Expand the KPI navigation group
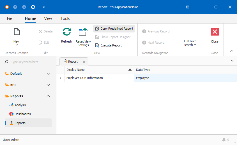Viewport: 237px width, 145px height. pos(48,85)
